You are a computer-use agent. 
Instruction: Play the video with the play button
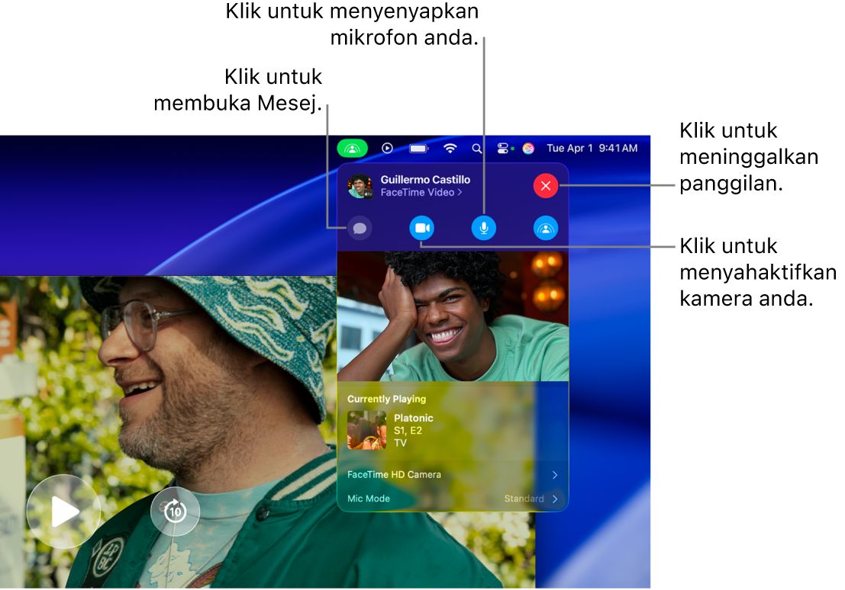(63, 511)
